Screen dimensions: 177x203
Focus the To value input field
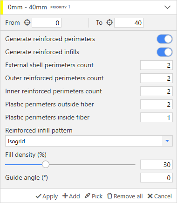[x=129, y=23]
